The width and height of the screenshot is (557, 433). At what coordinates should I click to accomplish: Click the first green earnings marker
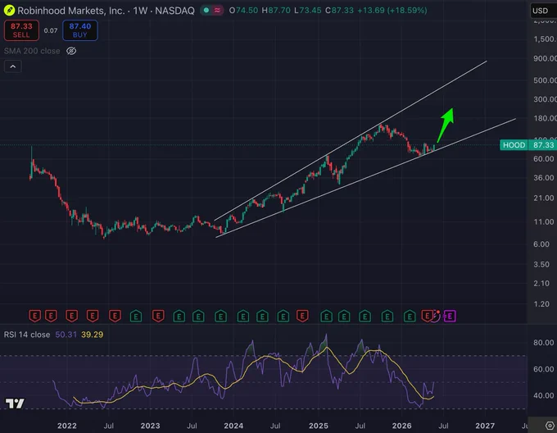136,316
